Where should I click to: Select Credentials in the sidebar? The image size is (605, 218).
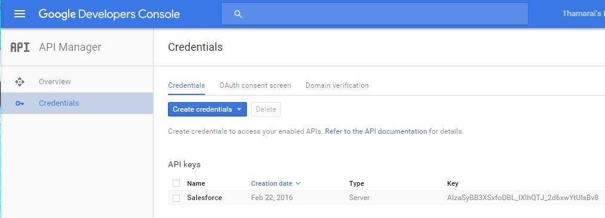point(77,103)
